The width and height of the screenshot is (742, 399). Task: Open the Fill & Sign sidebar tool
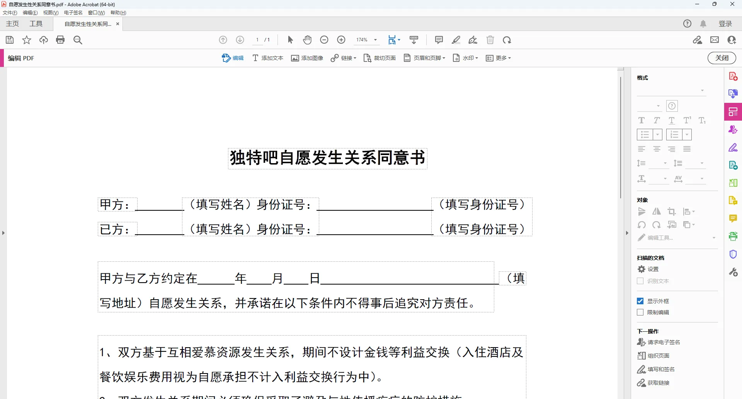tap(733, 147)
